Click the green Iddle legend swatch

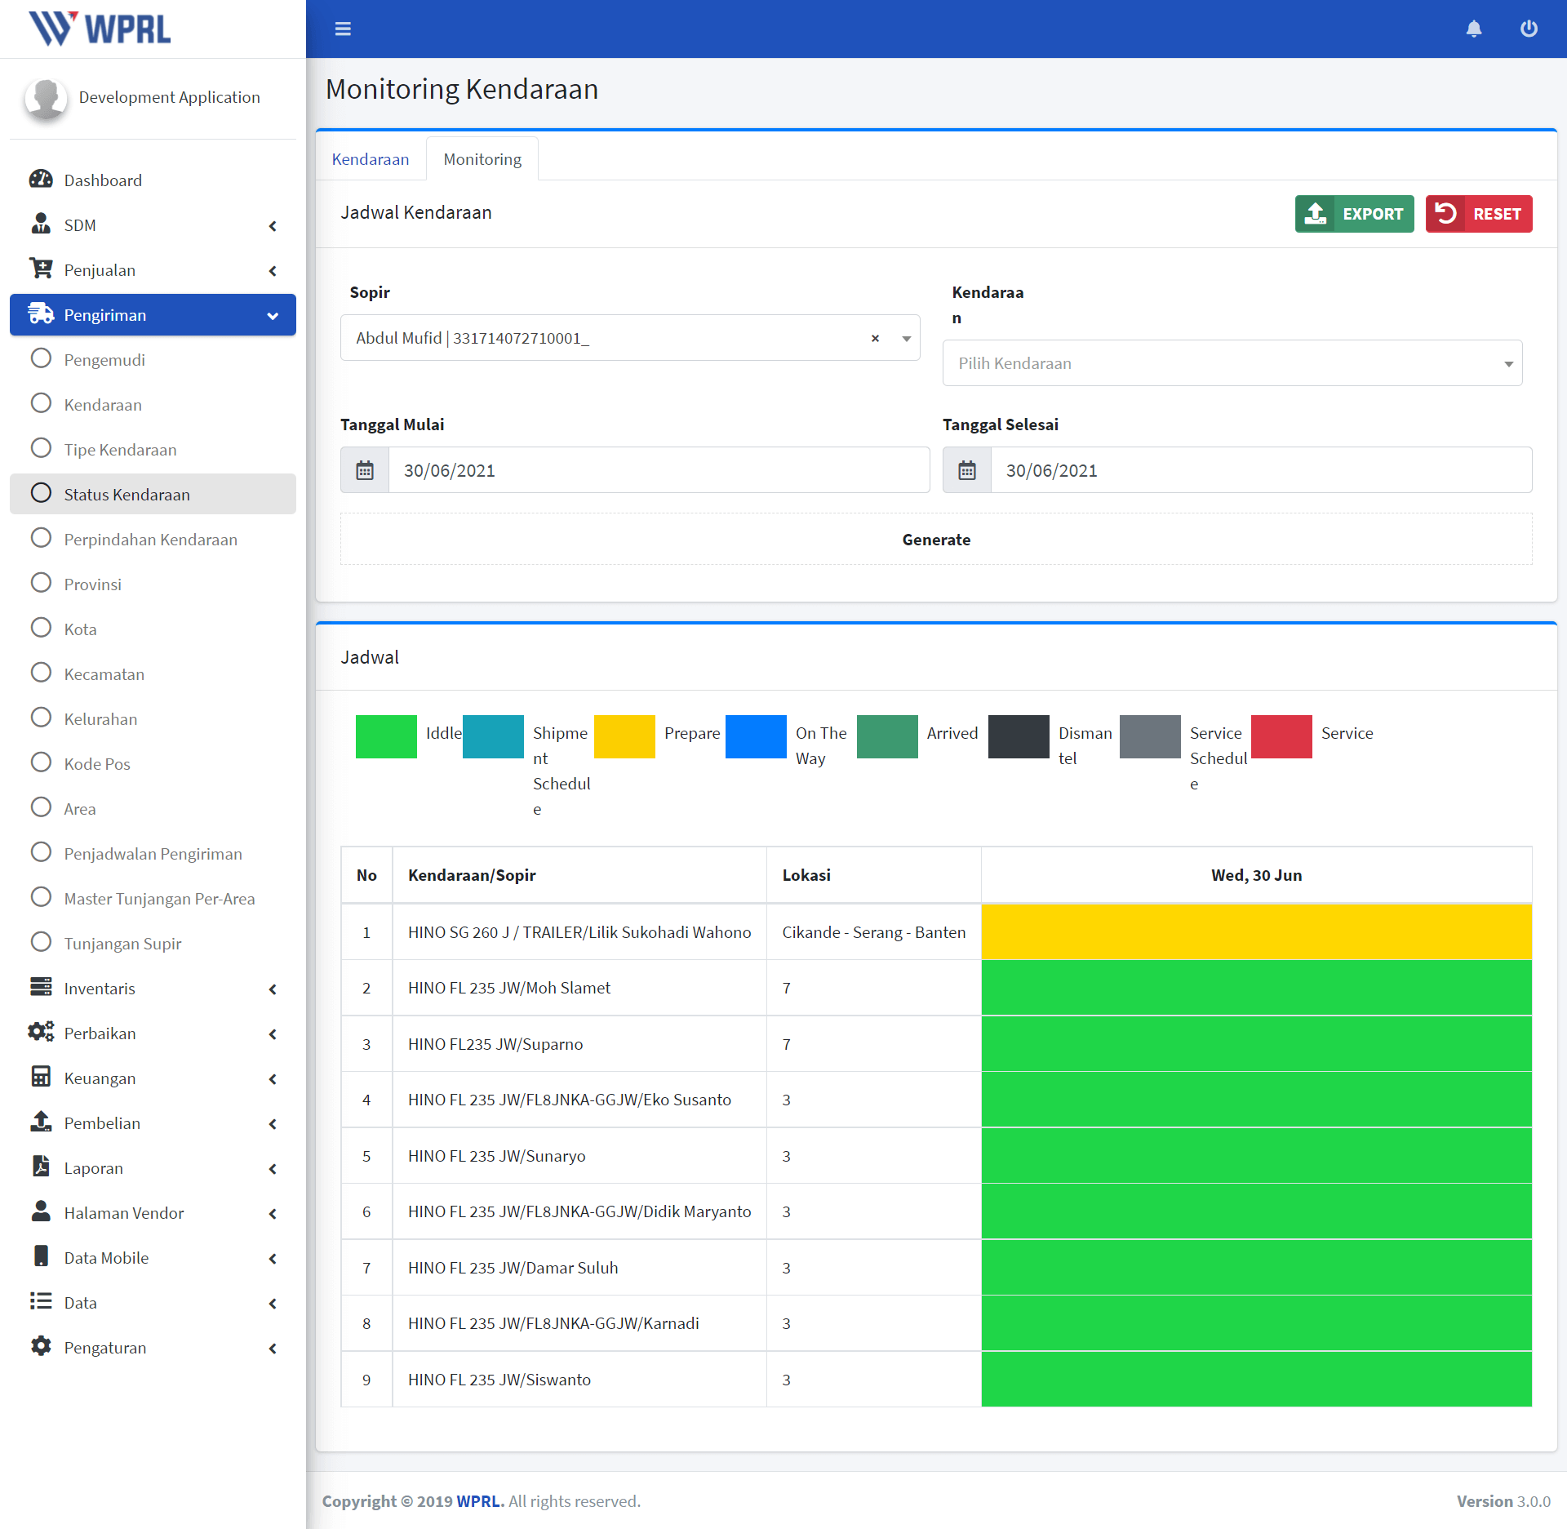(386, 736)
